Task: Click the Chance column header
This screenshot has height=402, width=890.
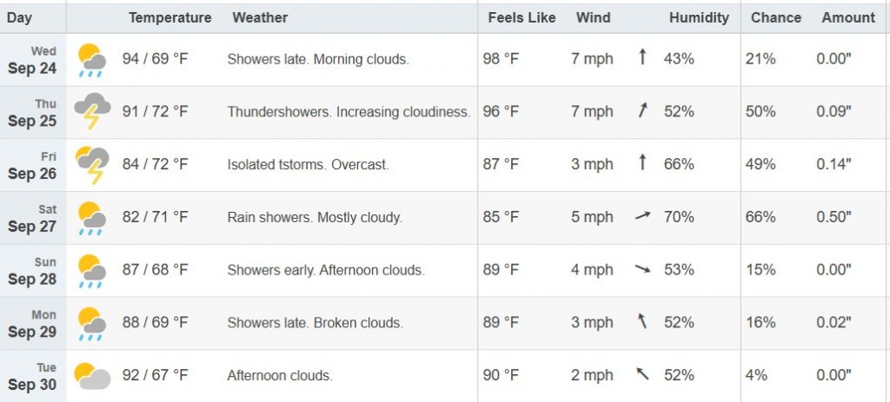Action: (776, 17)
